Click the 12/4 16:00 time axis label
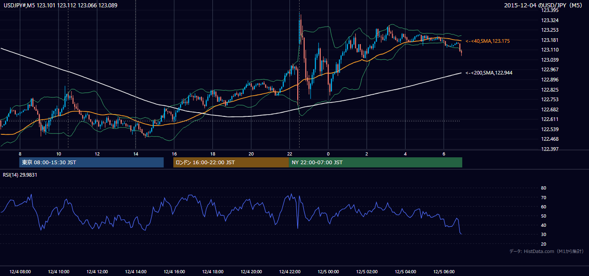The image size is (589, 276). coord(174,271)
